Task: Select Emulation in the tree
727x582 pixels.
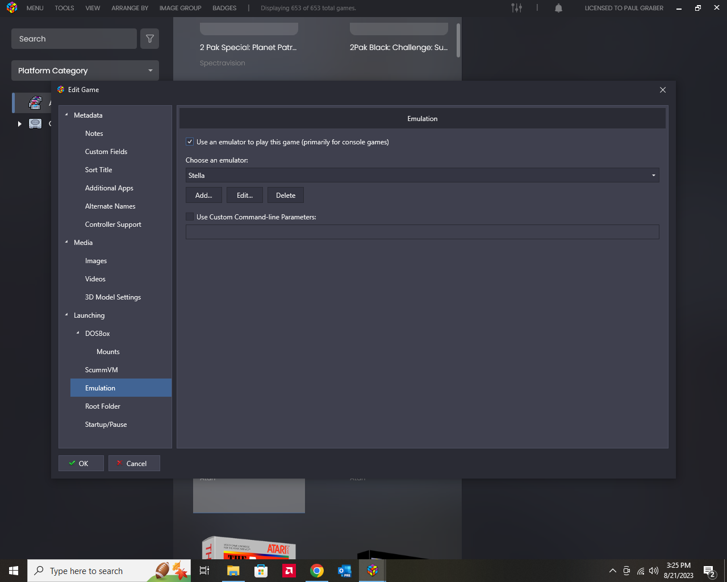Action: coord(121,388)
